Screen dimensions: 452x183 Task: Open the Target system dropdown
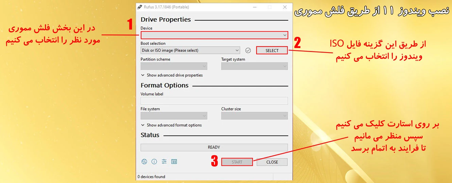[254, 66]
